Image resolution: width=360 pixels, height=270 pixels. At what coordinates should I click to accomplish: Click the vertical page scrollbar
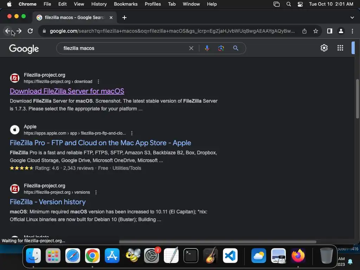click(x=357, y=99)
